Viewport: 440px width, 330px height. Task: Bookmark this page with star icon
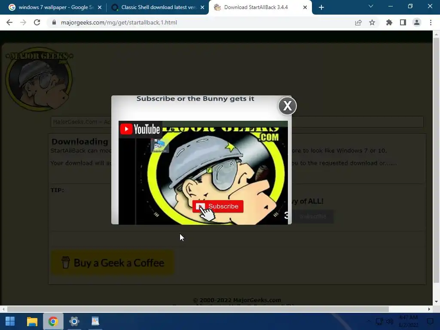(372, 22)
